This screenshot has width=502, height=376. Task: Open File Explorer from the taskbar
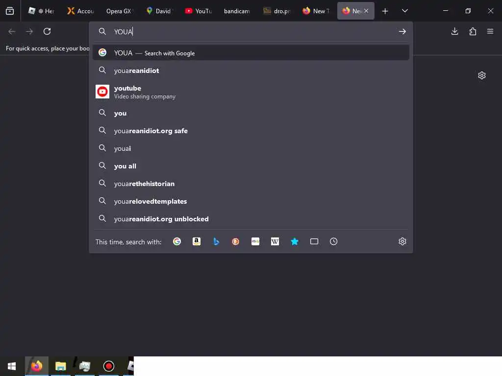(x=60, y=366)
